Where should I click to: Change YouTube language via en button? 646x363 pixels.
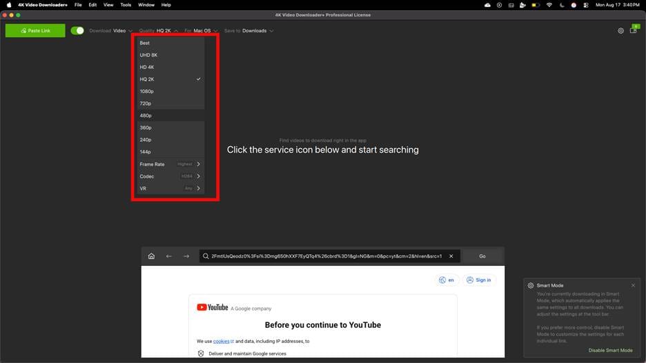pos(447,280)
